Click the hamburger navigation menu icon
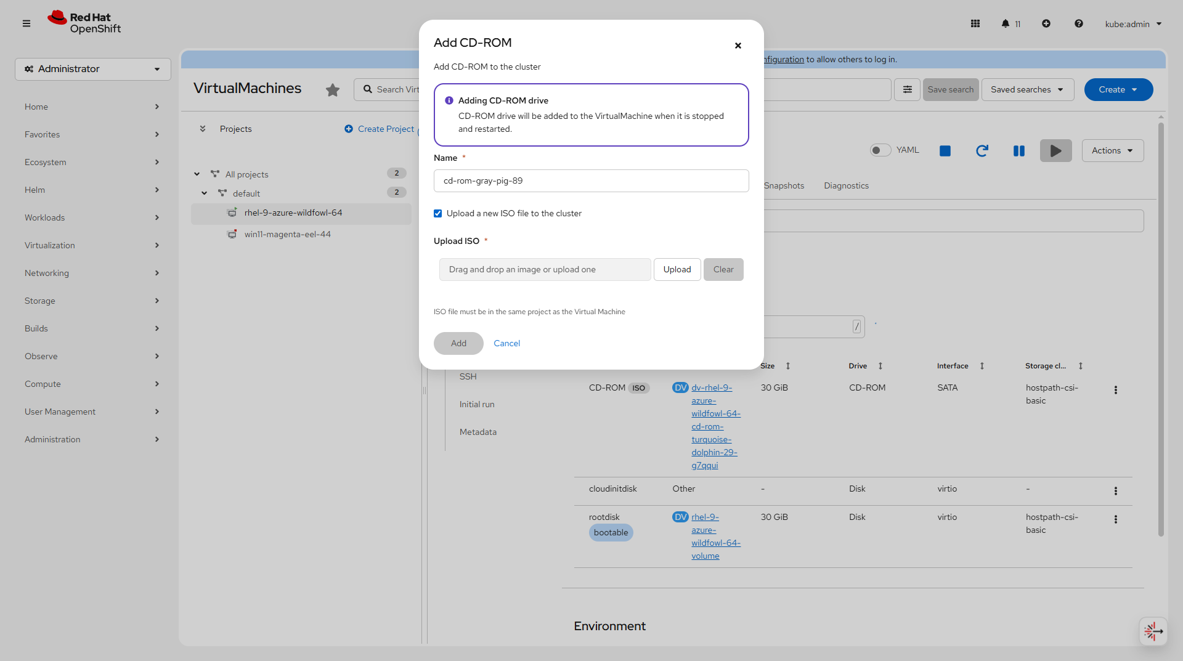Image resolution: width=1183 pixels, height=661 pixels. click(x=26, y=23)
